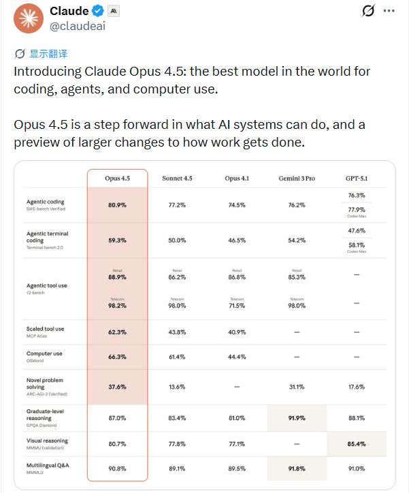The height and width of the screenshot is (493, 409).
Task: Select the GPT-5.1 column header
Action: [x=356, y=178]
